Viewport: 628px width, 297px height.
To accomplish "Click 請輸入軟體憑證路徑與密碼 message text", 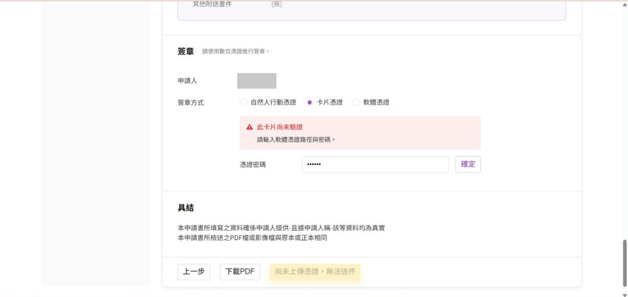I will point(296,140).
